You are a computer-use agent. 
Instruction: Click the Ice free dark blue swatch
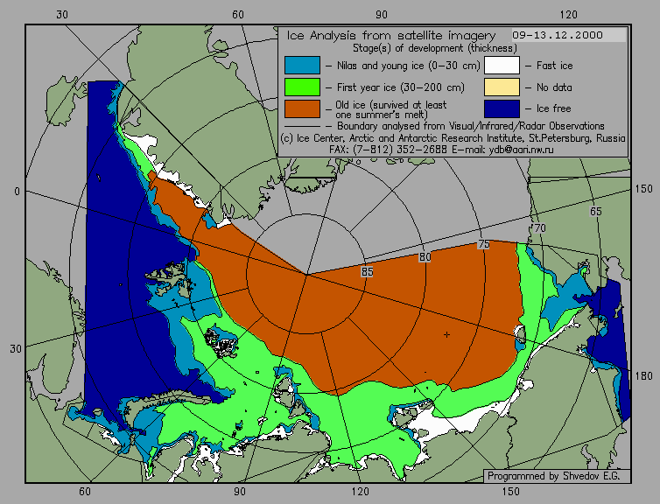(x=502, y=108)
